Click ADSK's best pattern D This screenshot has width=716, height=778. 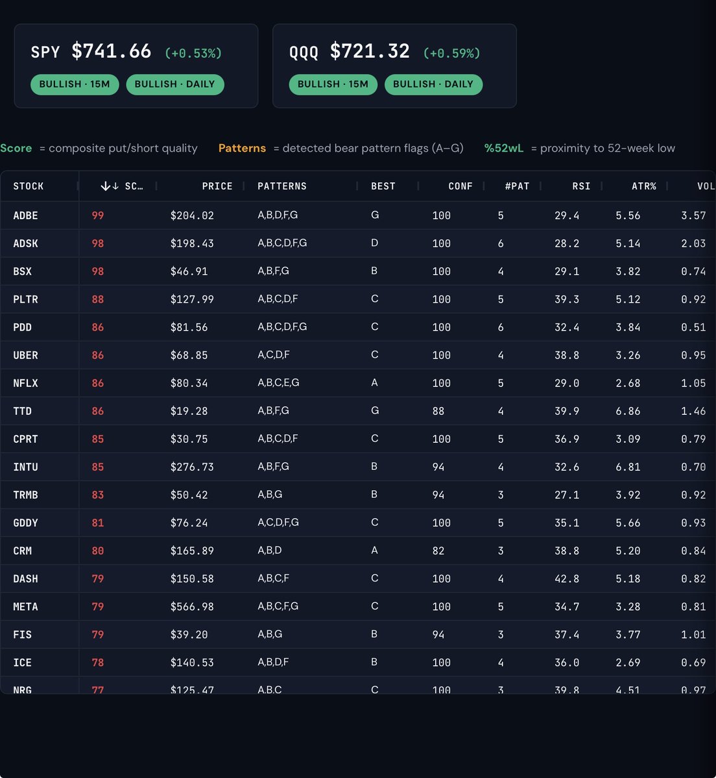375,243
